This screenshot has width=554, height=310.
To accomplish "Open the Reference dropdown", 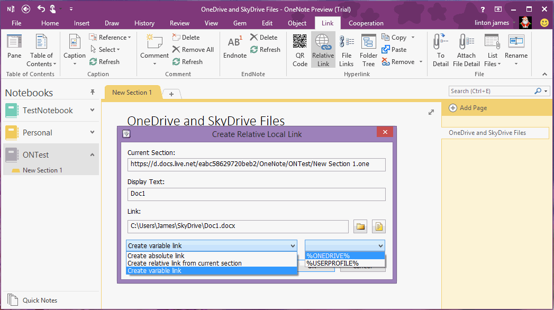I will 110,38.
